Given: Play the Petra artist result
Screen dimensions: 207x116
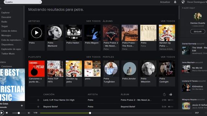Looking at the screenshot, I should [x=37, y=33].
